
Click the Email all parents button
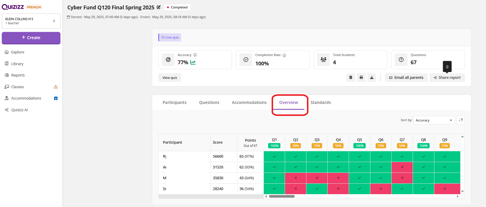click(406, 78)
